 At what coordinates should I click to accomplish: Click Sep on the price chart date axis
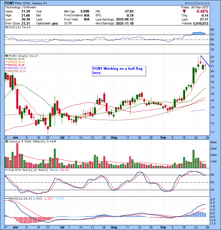click(163, 138)
